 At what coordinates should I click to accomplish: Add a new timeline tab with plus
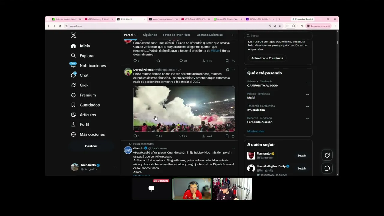(x=232, y=35)
